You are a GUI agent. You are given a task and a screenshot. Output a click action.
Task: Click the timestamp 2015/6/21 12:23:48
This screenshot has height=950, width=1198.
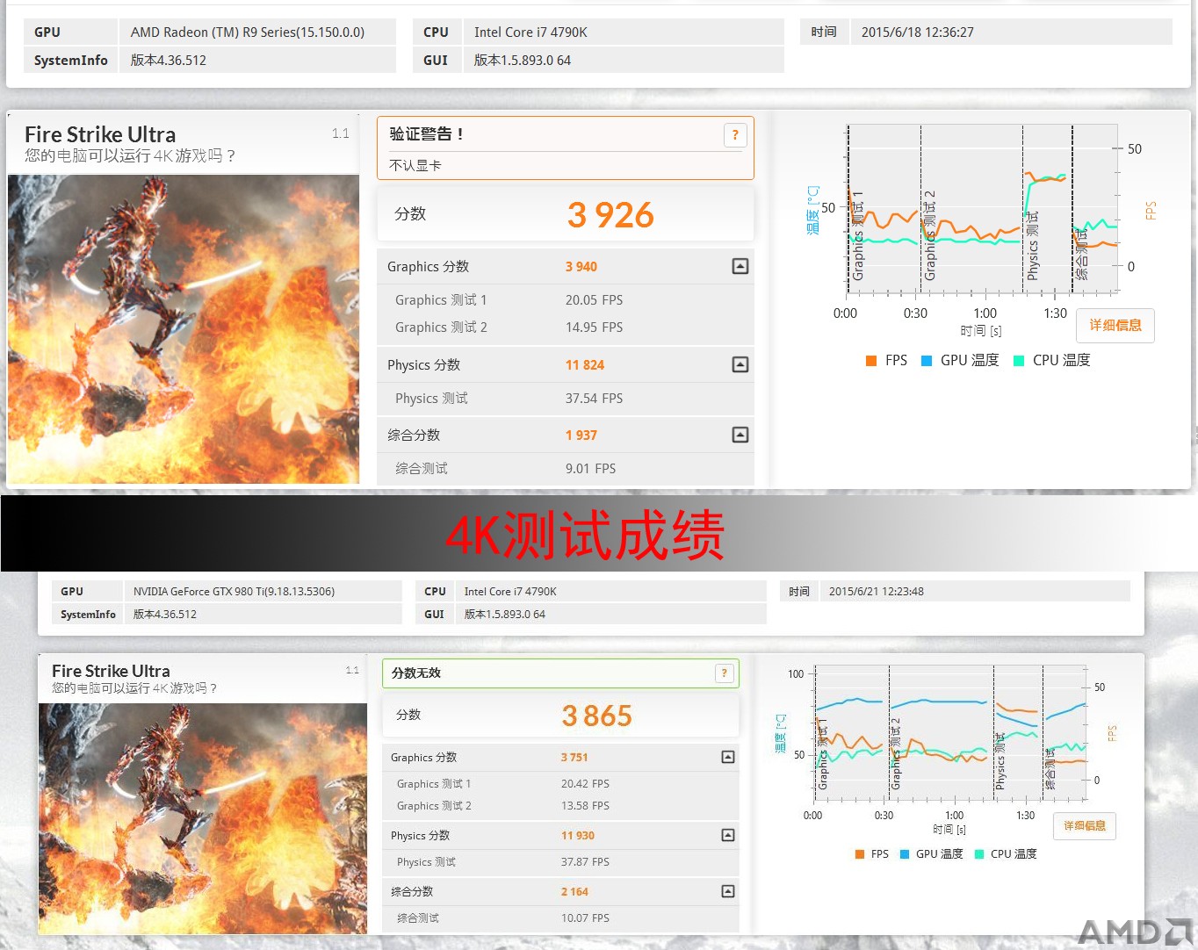pyautogui.click(x=876, y=592)
